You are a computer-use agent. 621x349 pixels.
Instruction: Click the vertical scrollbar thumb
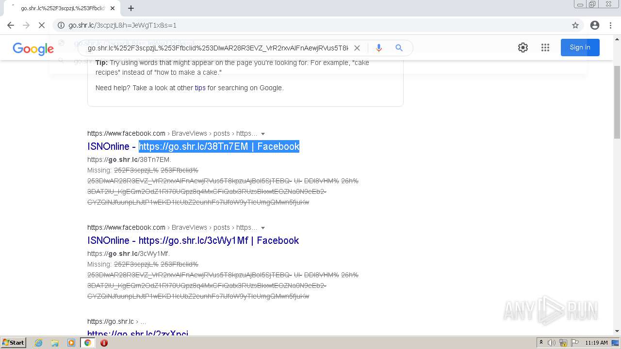(617, 102)
